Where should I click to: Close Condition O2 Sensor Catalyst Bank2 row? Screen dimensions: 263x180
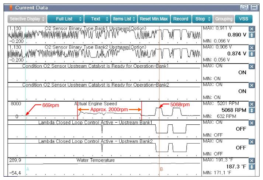pyautogui.click(x=252, y=85)
